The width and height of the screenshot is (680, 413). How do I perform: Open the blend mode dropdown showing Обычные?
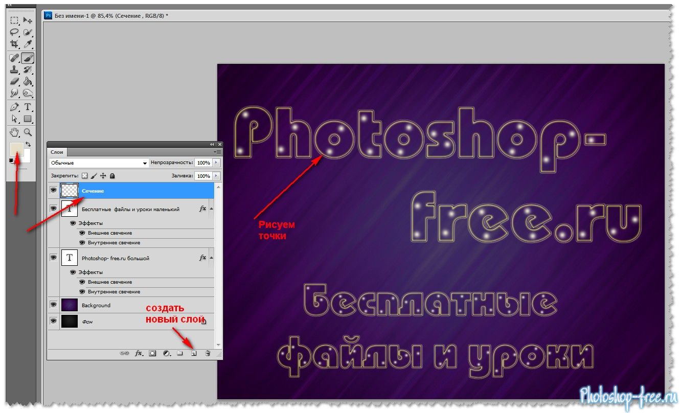[x=99, y=163]
